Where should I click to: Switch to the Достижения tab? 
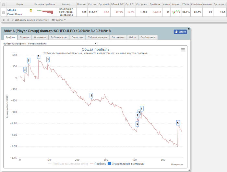[x=118, y=37]
